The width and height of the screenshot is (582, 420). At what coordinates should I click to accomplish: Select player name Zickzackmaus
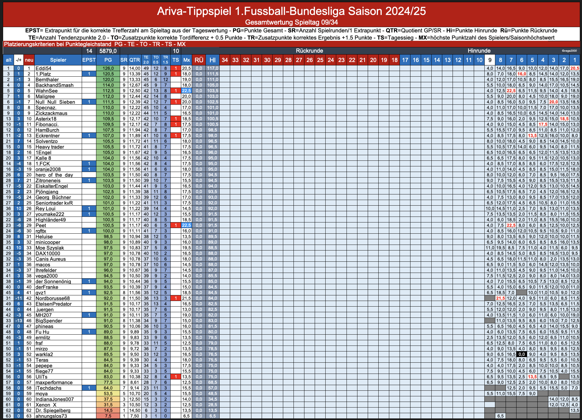tap(51, 113)
